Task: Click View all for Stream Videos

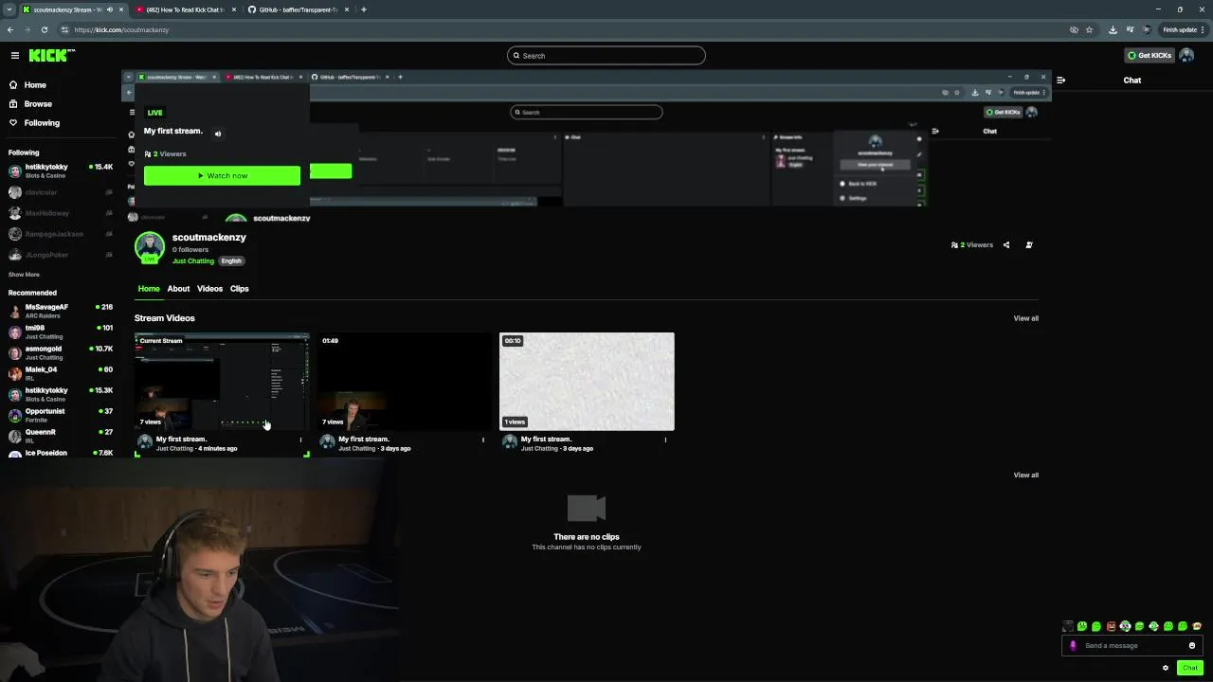Action: coord(1025,318)
